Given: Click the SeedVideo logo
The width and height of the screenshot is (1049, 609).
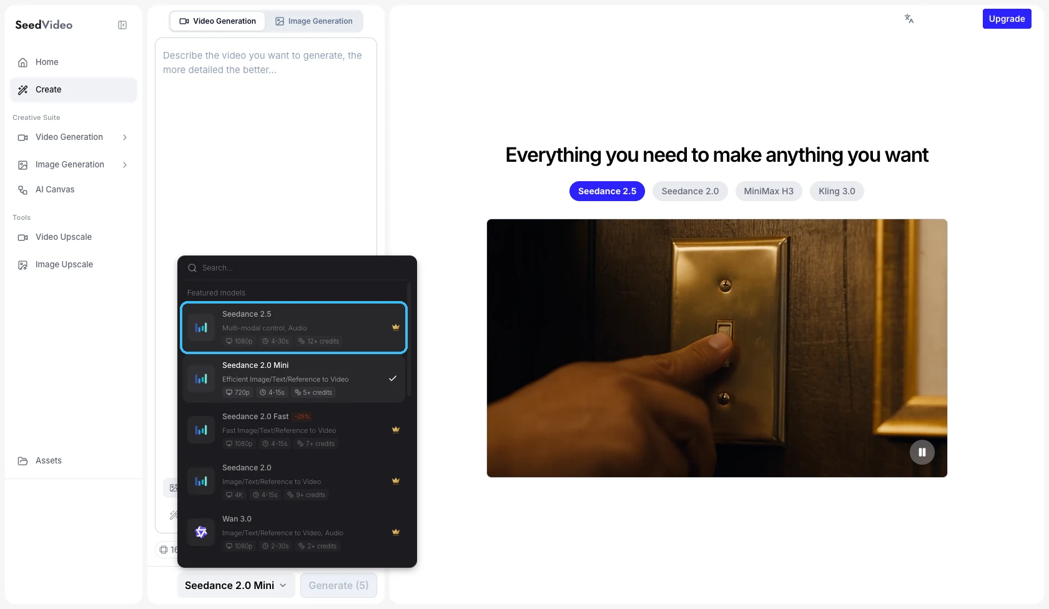Looking at the screenshot, I should click(x=44, y=25).
